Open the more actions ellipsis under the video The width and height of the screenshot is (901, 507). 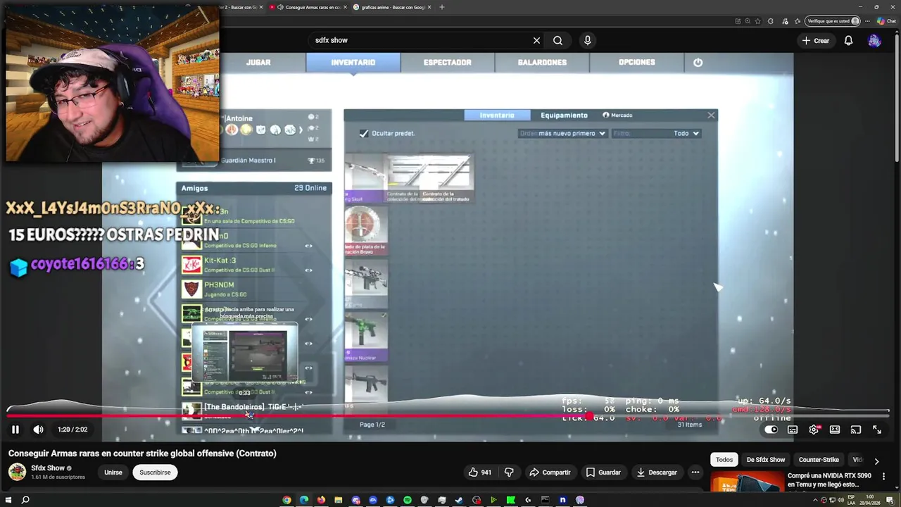click(695, 472)
